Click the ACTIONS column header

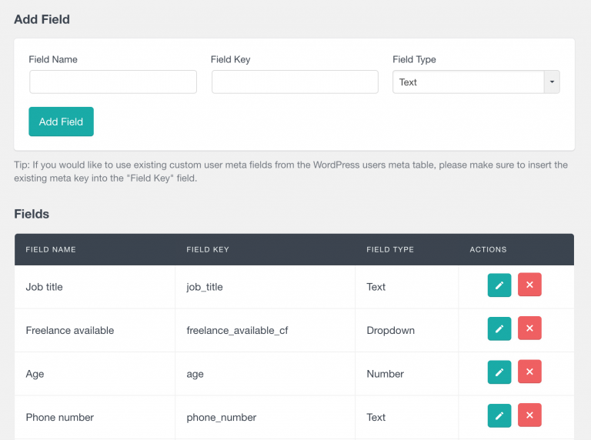click(488, 250)
